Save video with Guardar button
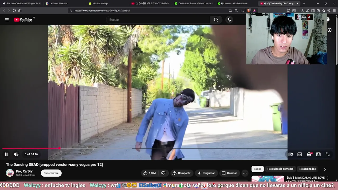This screenshot has width=338, height=190. click(229, 173)
